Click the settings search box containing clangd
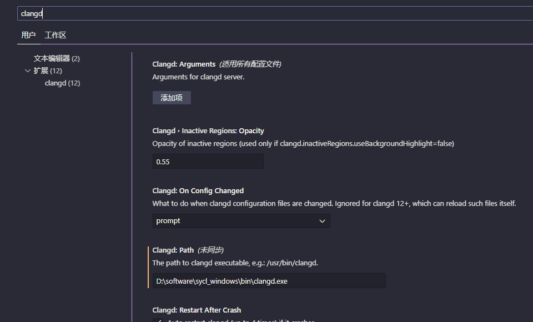Screen dimensions: 533x322 (275, 13)
